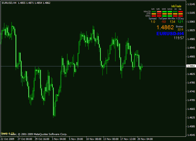Click the EMA M1 red signal cell

[154, 16]
